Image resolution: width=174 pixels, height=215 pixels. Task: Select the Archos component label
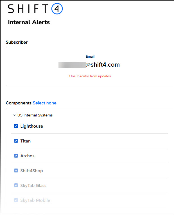click(x=28, y=156)
